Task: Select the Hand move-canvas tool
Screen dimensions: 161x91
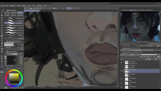Action: point(2,15)
